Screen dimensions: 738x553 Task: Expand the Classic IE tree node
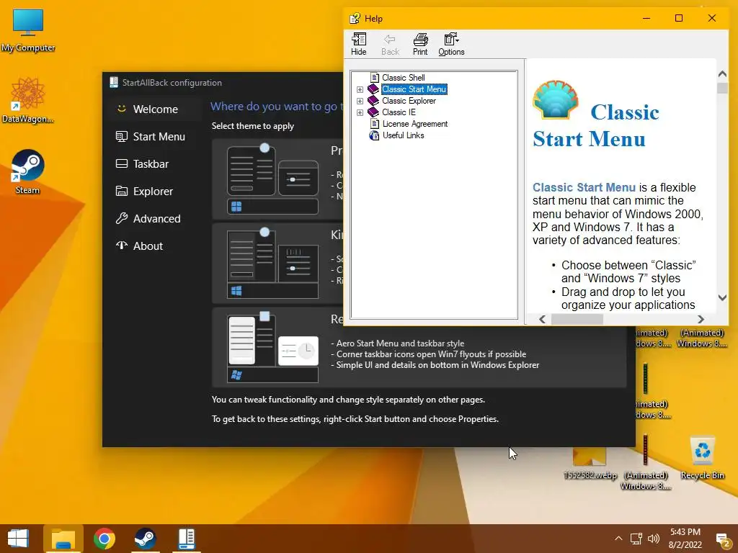tap(360, 112)
